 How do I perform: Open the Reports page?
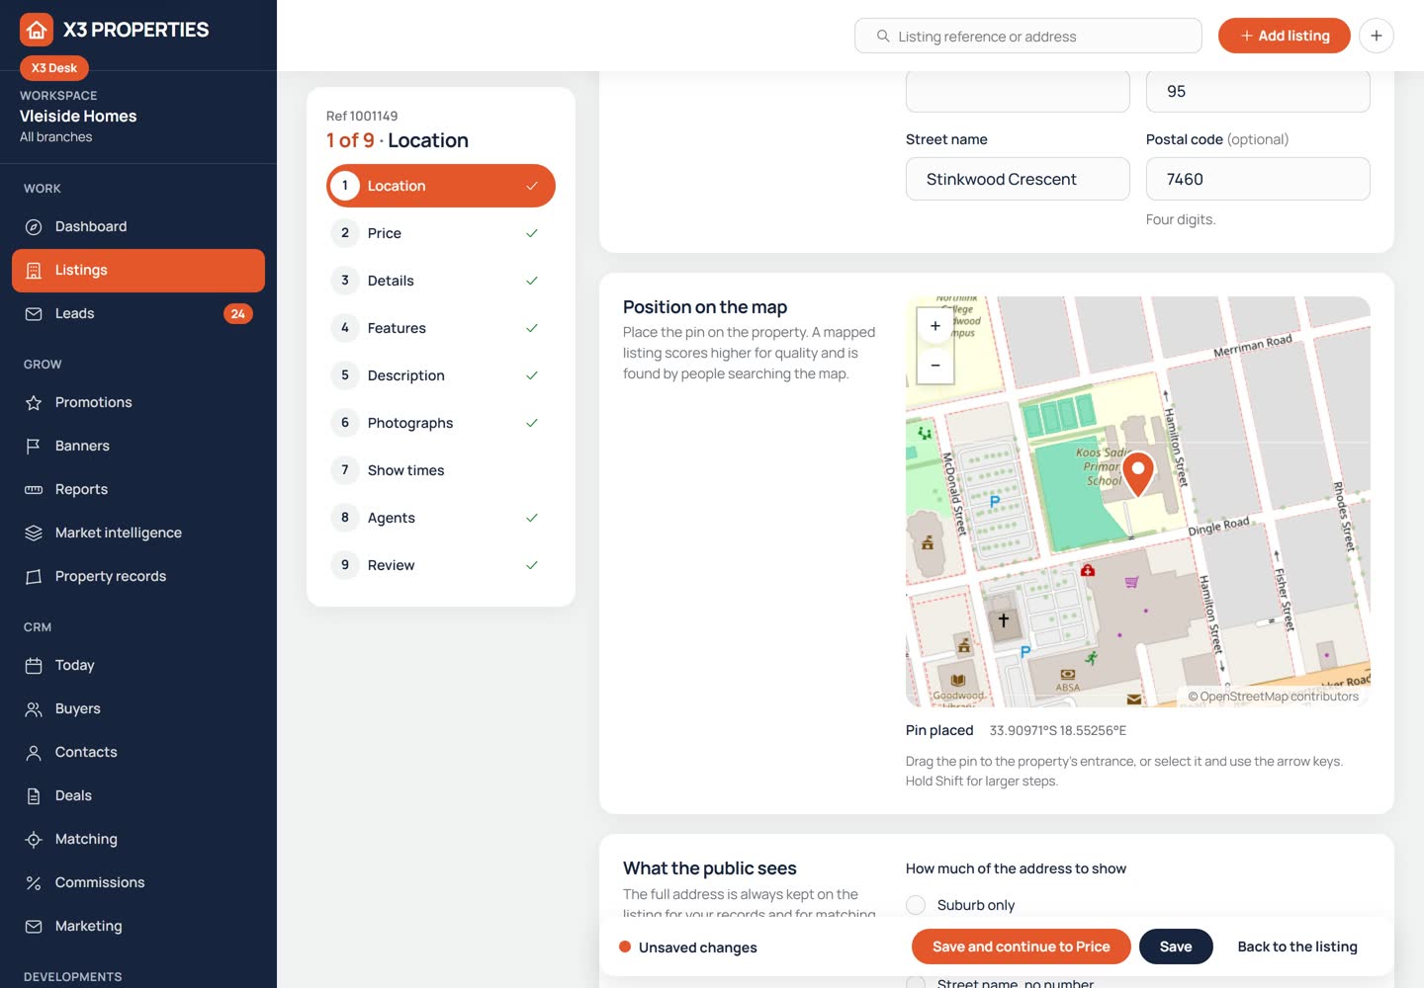(x=138, y=490)
